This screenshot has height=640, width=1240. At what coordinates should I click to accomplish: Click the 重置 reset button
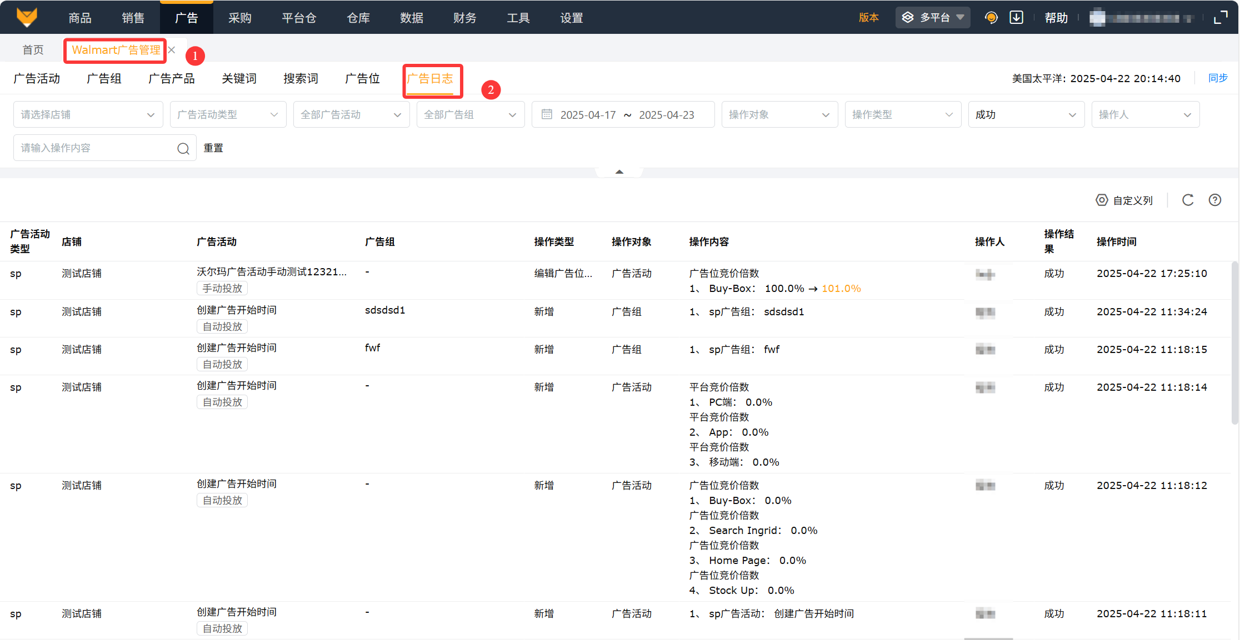(x=213, y=148)
